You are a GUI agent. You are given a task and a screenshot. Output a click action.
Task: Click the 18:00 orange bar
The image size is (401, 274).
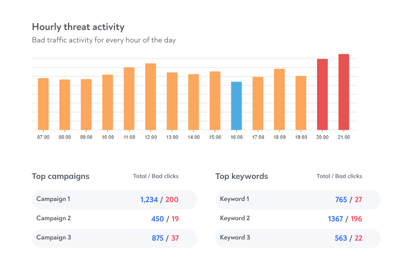(279, 99)
